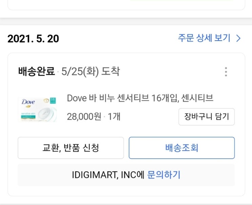Tap the 16-count badge on the soap image
Image resolution: width=252 pixels, height=205 pixels.
tap(53, 101)
